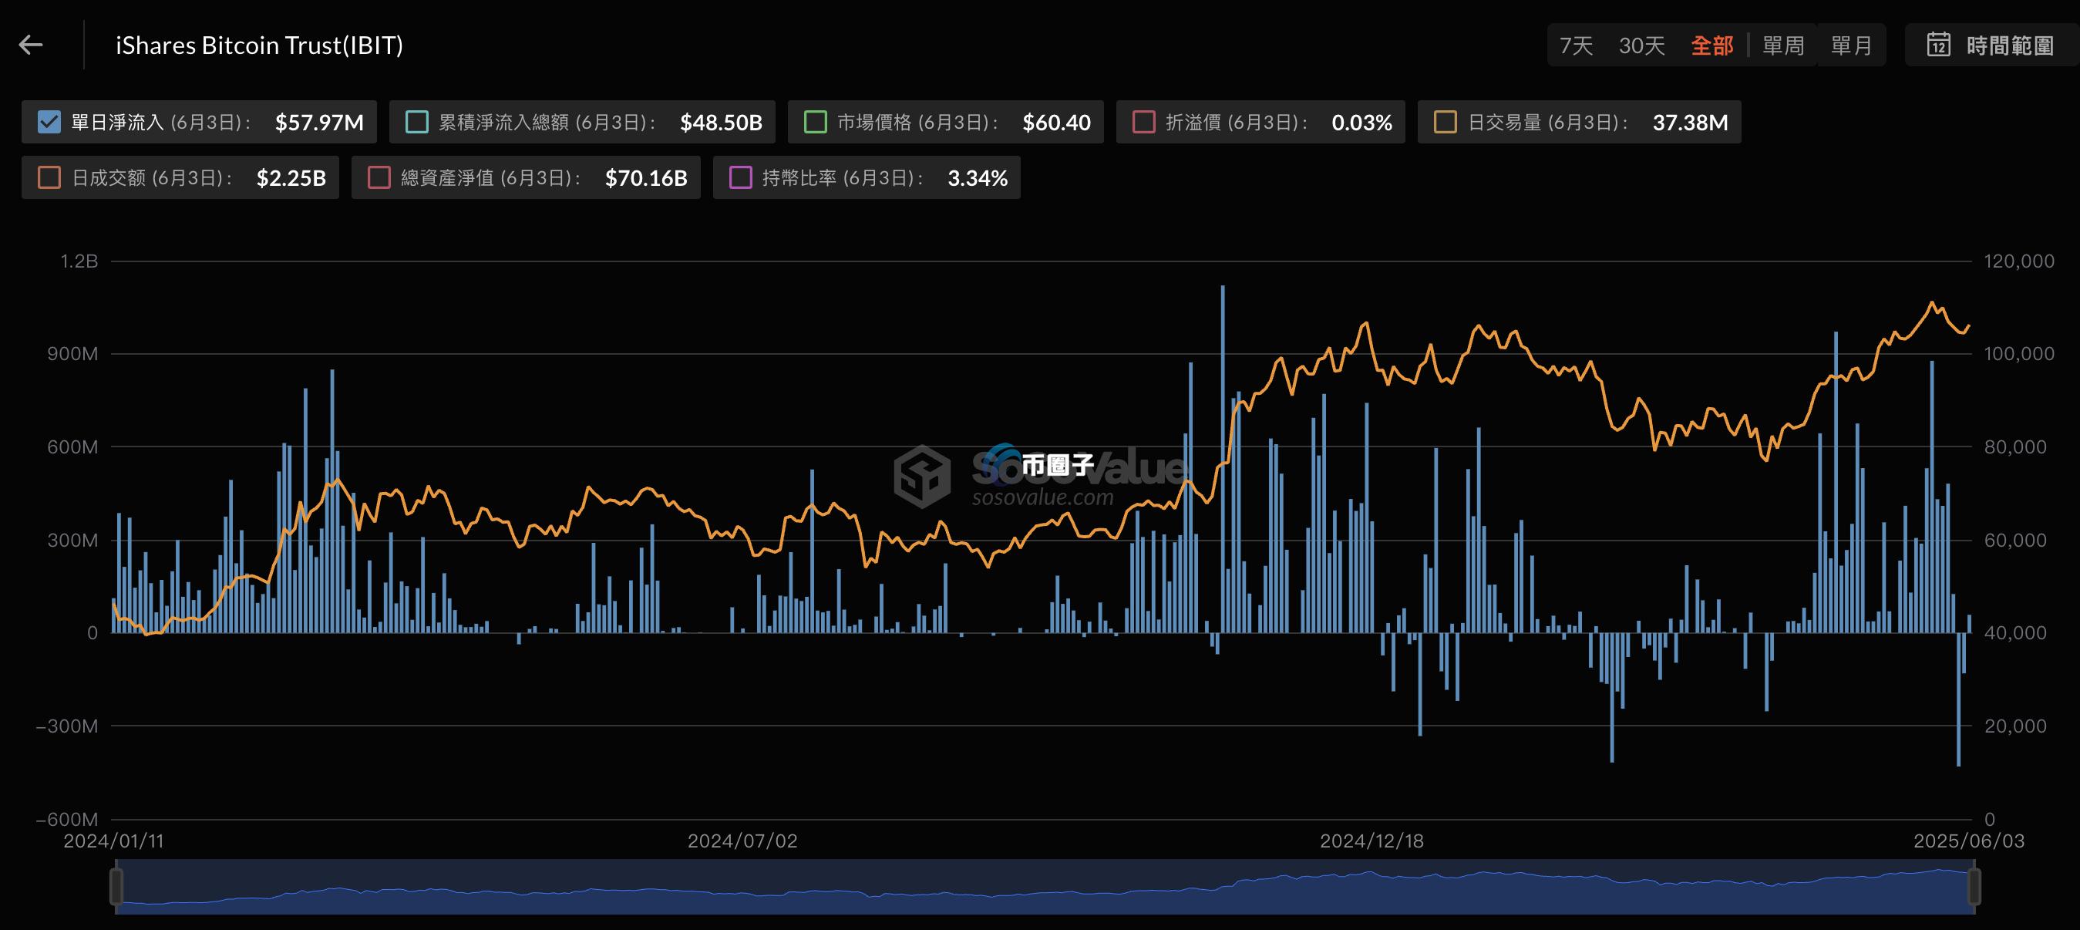Click the right handle of range slider
The image size is (2080, 930).
point(1974,886)
